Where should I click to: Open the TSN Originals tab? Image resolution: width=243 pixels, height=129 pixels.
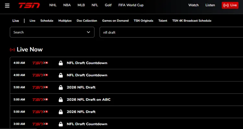(x=143, y=21)
